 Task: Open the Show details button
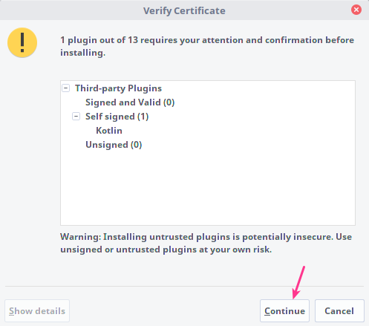[x=37, y=311]
